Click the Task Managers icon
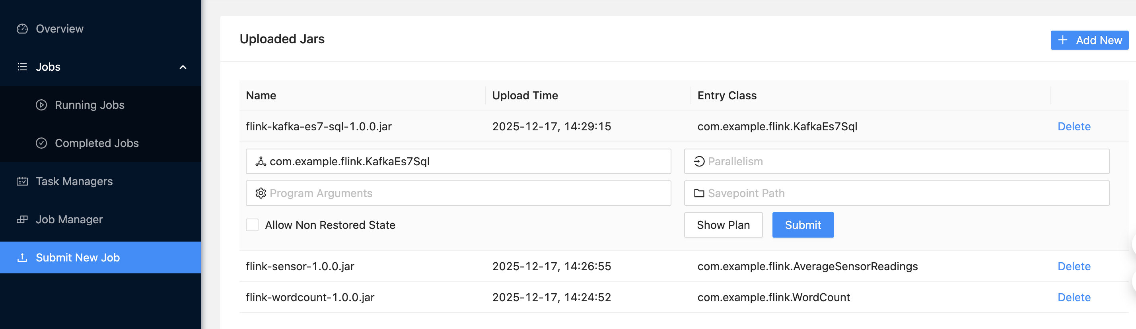The width and height of the screenshot is (1136, 329). point(22,182)
